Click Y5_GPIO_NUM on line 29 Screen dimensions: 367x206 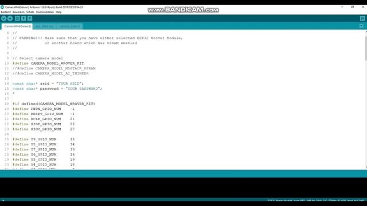click(x=44, y=160)
